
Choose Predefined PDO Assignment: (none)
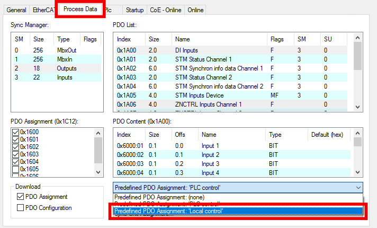[x=238, y=197]
